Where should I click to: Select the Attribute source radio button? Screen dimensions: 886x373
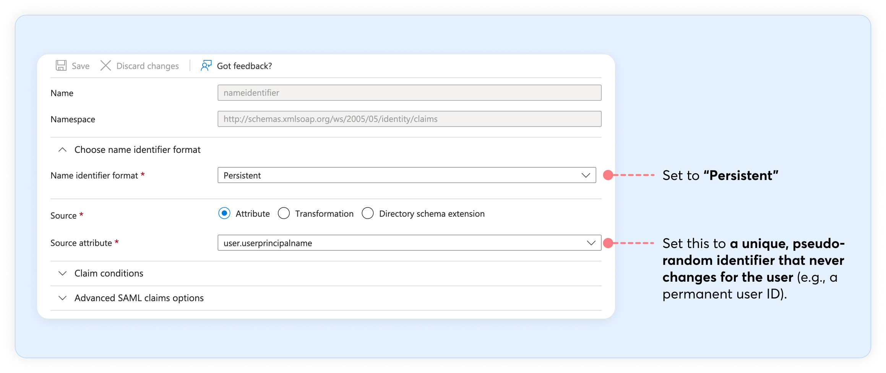224,213
